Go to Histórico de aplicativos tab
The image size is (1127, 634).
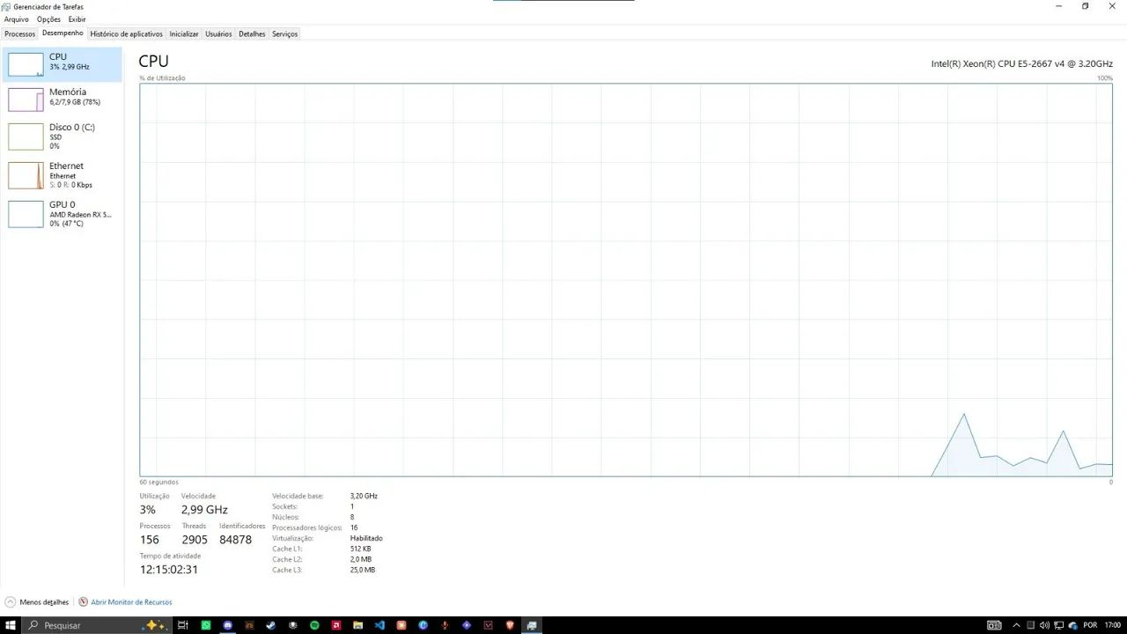point(127,34)
